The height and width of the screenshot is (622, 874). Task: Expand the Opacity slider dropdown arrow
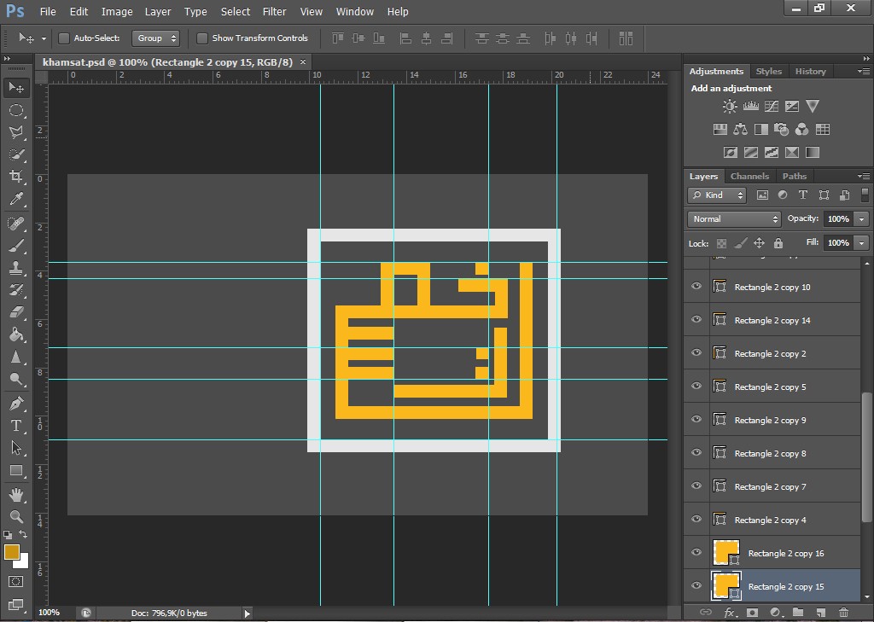861,219
